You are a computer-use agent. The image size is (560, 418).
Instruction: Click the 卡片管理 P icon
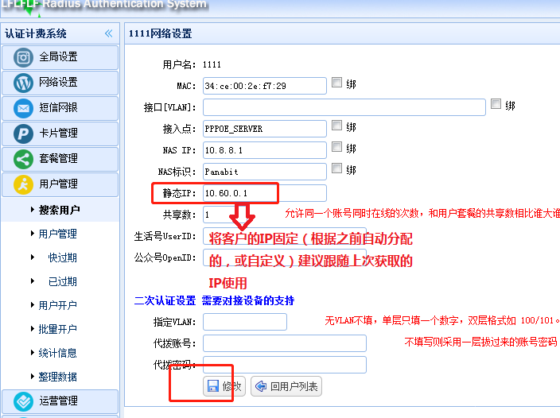click(x=24, y=134)
